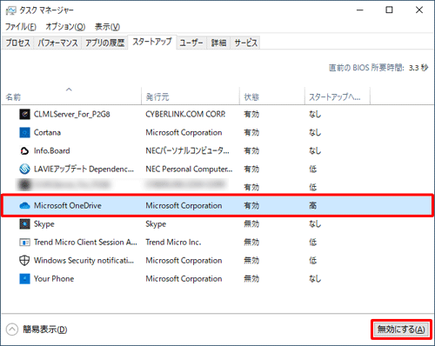The image size is (435, 346).
Task: Click the Cortana icon in list
Action: [x=24, y=132]
